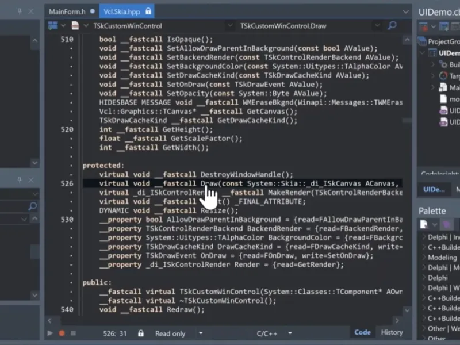460x345 pixels.
Task: Switch to the MainForm.h tab
Action: [67, 11]
